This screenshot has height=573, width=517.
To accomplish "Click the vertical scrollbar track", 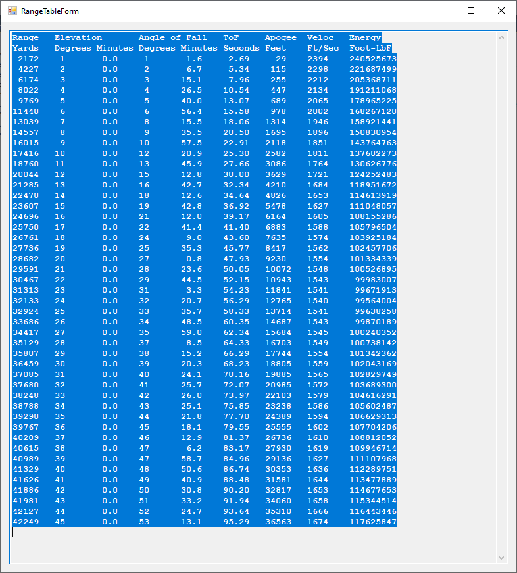I will pos(503,296).
